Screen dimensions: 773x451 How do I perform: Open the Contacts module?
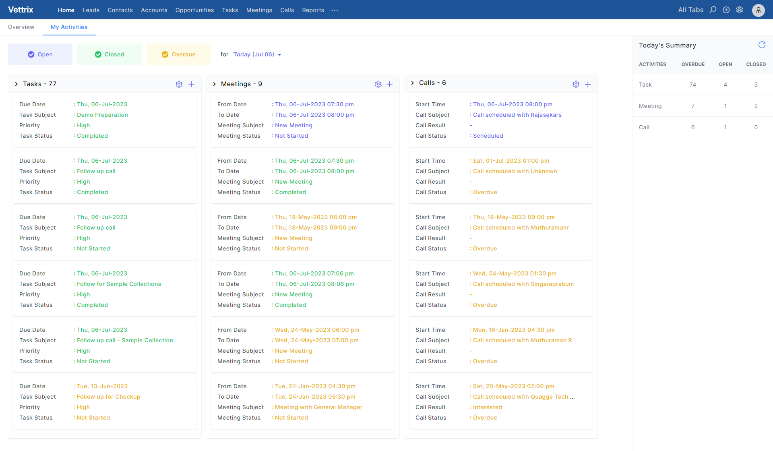(x=120, y=10)
